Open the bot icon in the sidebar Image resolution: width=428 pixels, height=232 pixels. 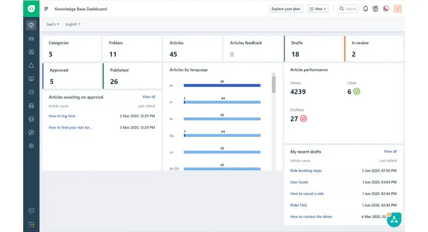(31, 106)
